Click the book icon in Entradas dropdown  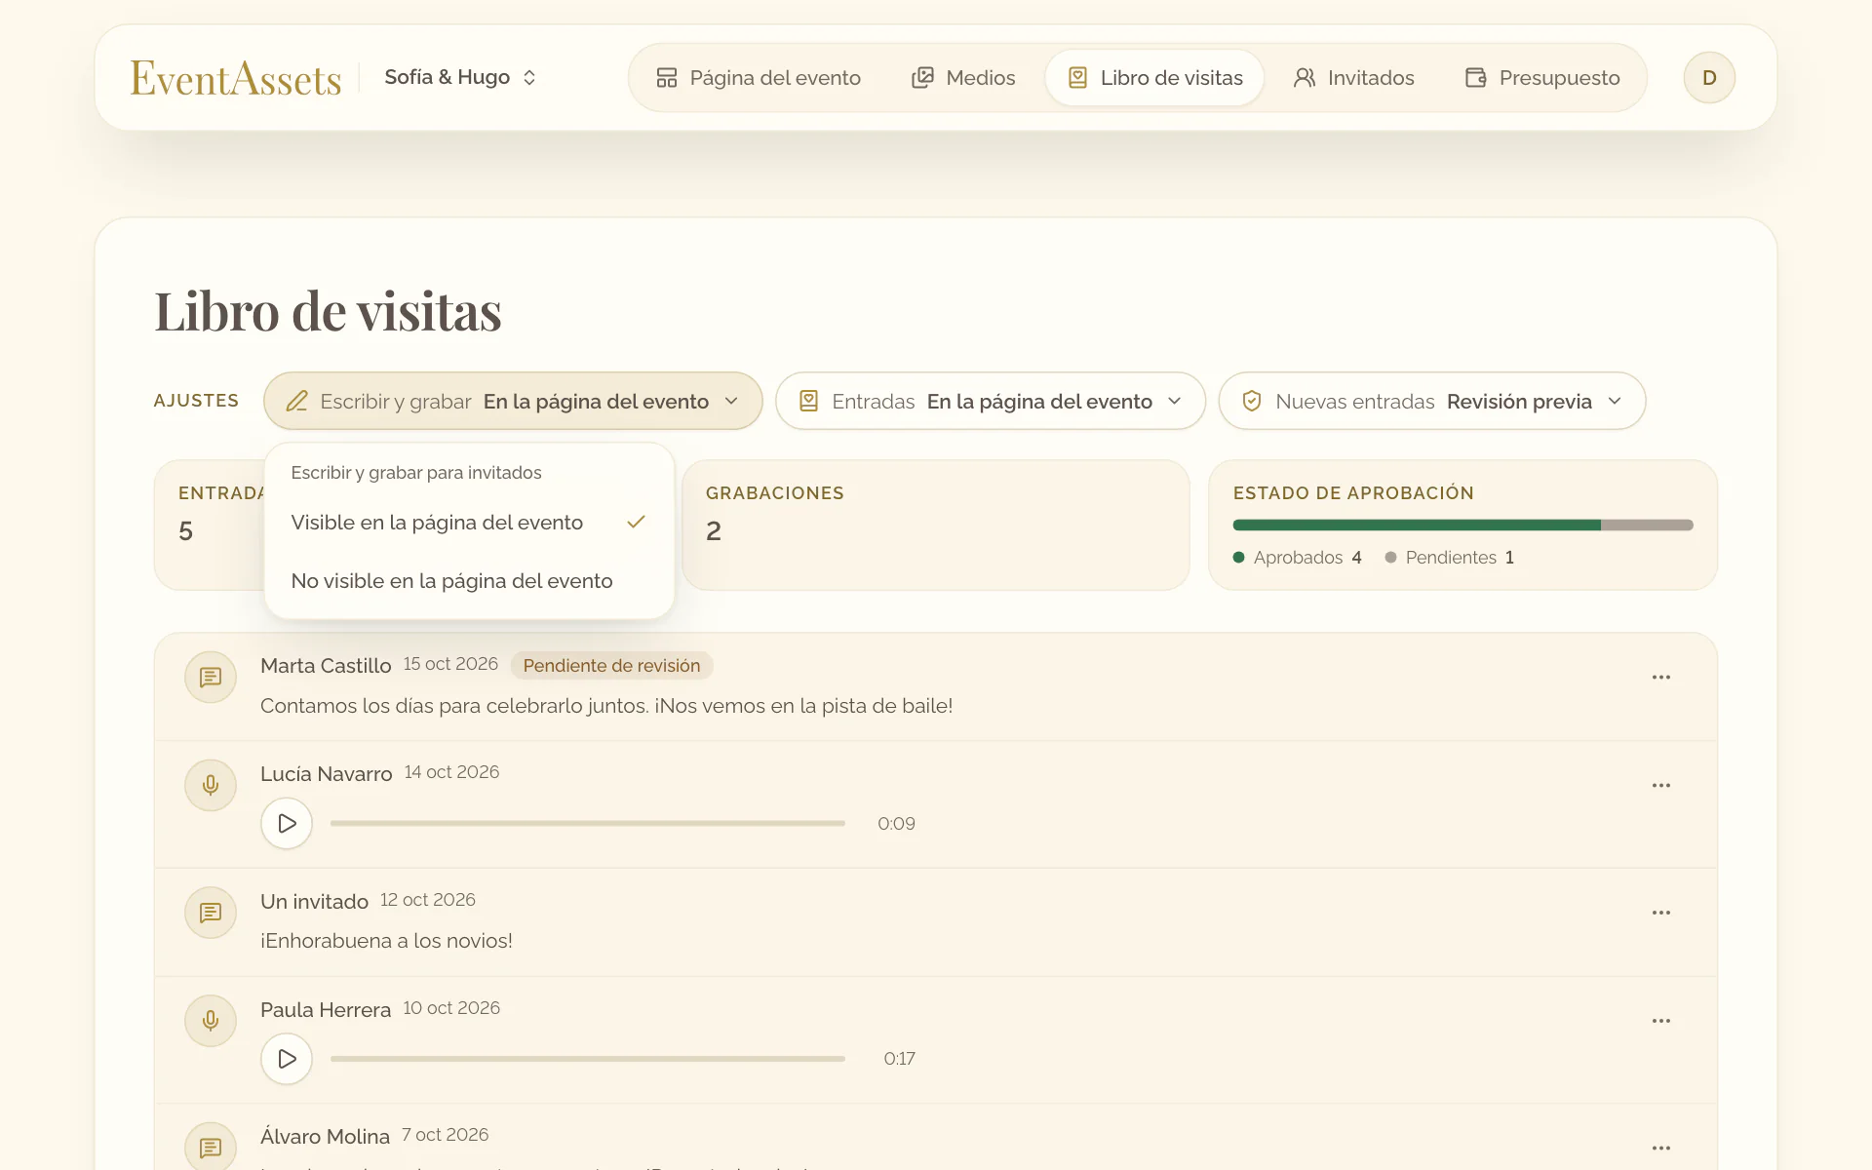click(x=808, y=401)
